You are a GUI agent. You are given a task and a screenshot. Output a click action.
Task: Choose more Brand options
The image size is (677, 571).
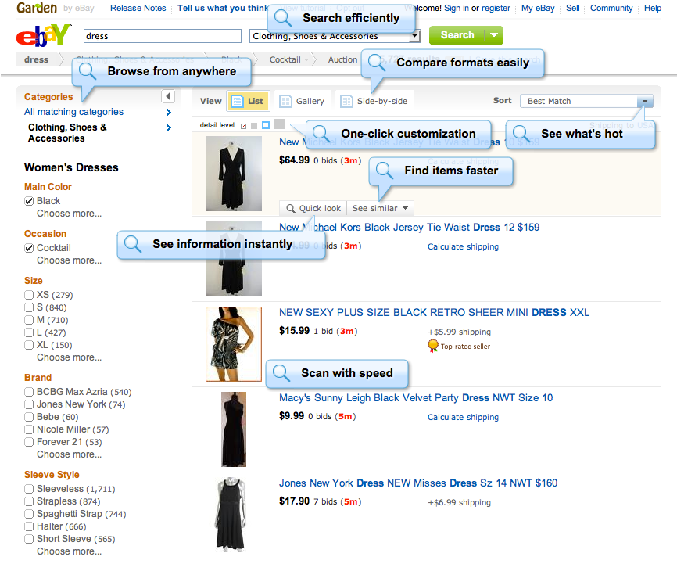pyautogui.click(x=69, y=454)
